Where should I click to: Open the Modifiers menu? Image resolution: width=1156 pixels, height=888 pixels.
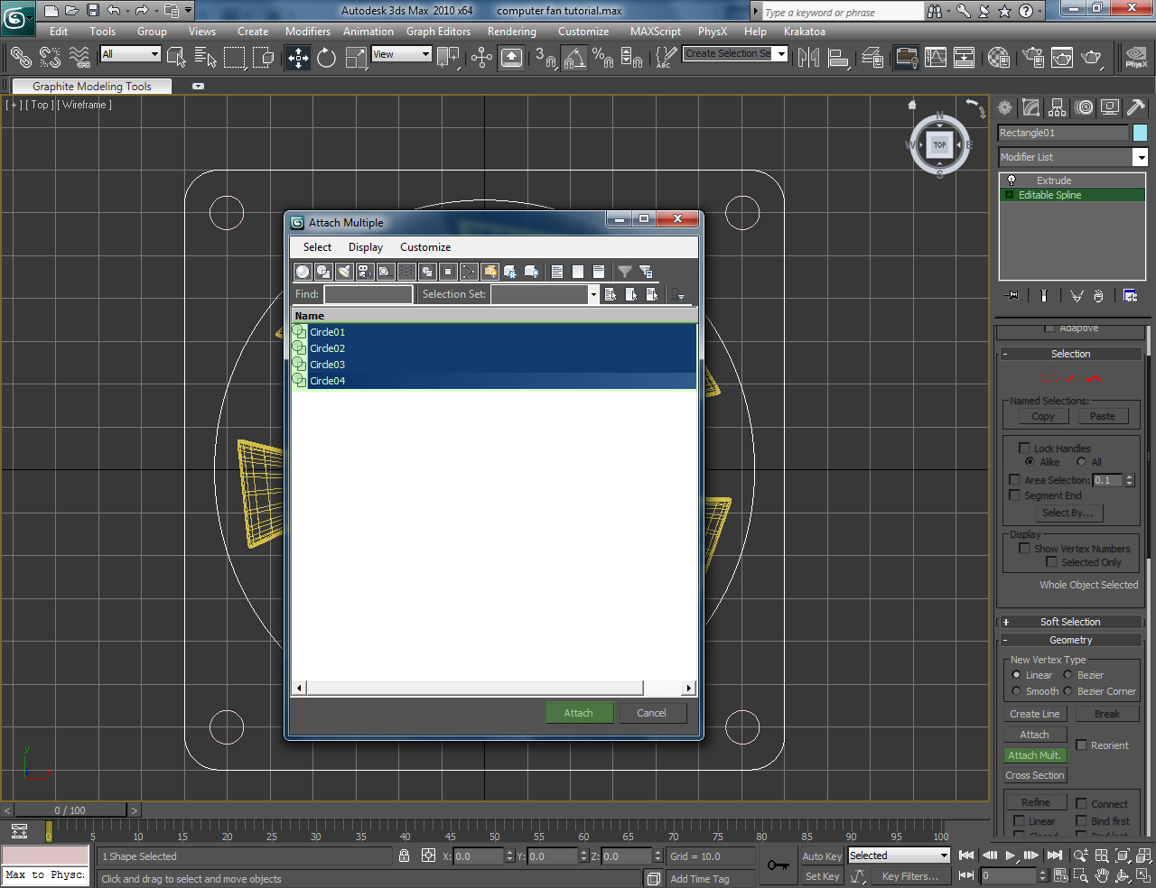point(308,32)
